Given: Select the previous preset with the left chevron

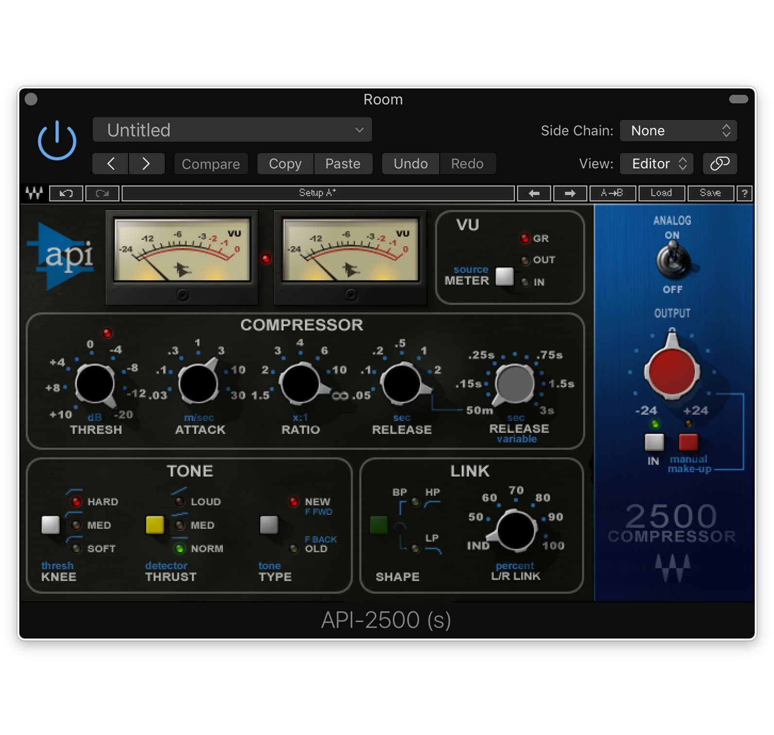Looking at the screenshot, I should pyautogui.click(x=110, y=163).
